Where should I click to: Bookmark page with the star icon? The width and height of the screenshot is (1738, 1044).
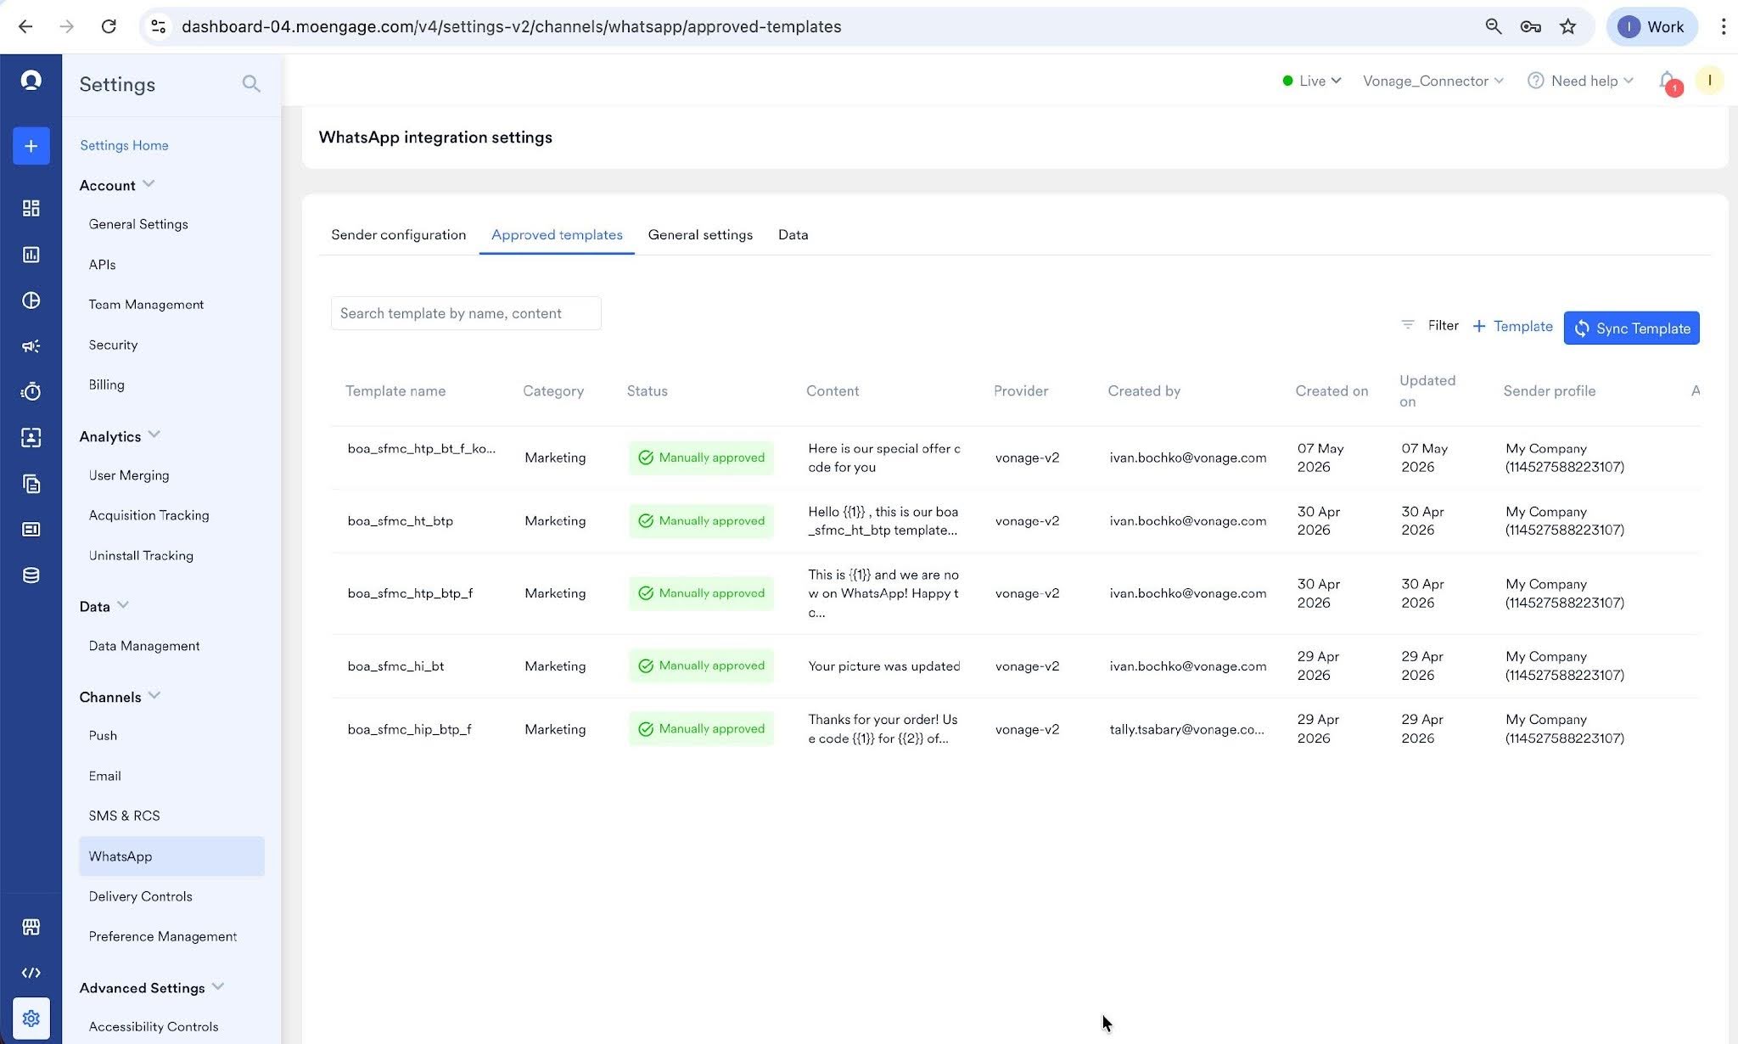pos(1567,26)
